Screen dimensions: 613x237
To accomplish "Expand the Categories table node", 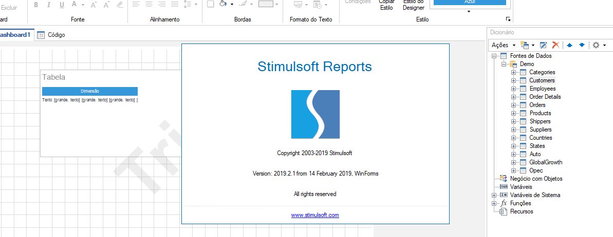I will (x=514, y=72).
